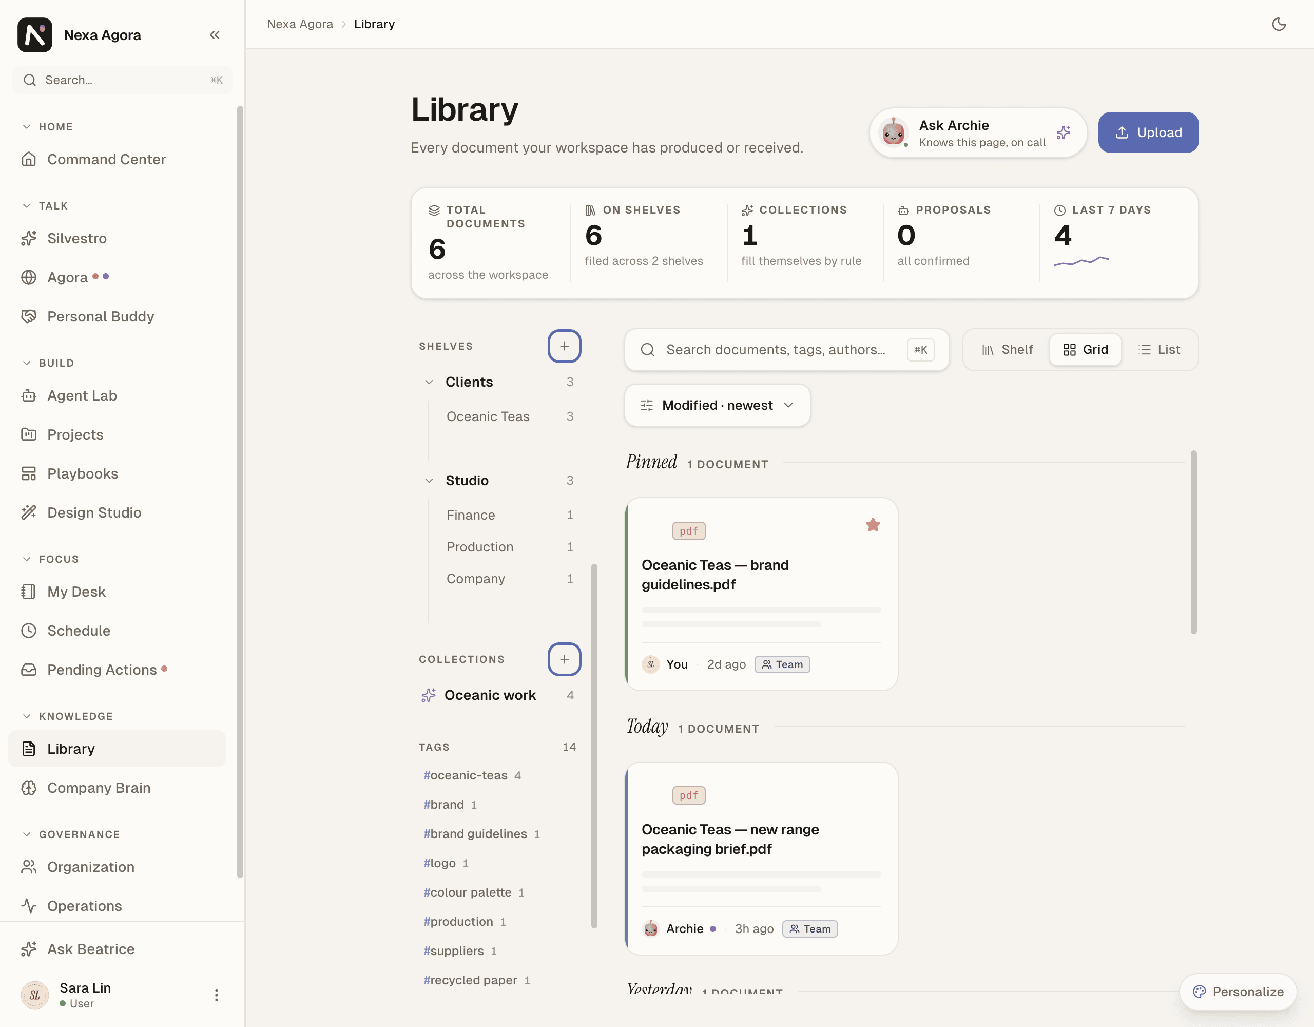Screen dimensions: 1314x1027
Task: Switch to List view
Action: 1159,350
